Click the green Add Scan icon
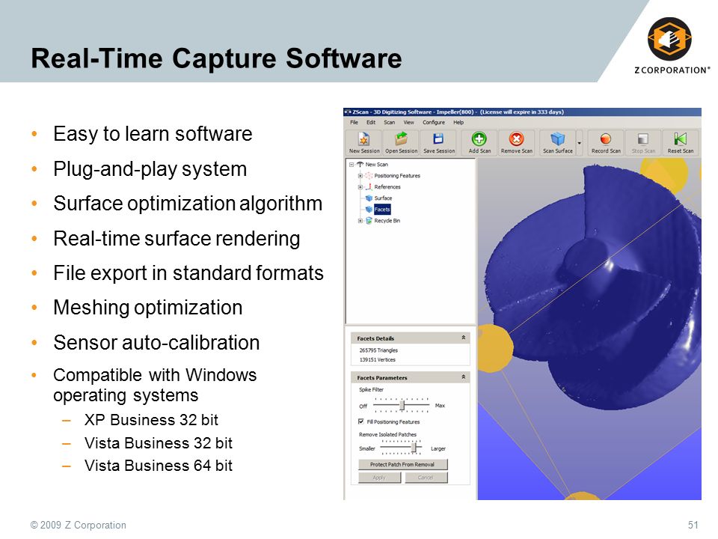Viewport: 718px width, 539px height. pos(479,139)
